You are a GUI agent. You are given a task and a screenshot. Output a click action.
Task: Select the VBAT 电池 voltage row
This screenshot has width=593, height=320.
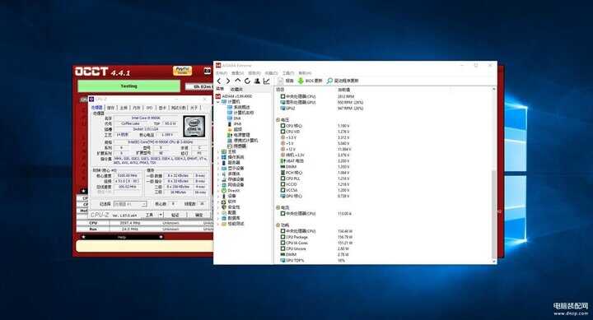click(315, 161)
